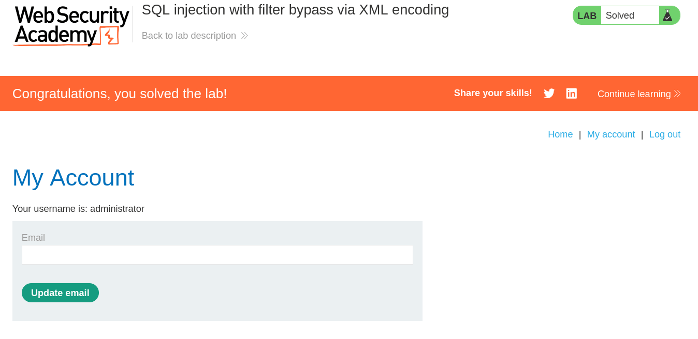The width and height of the screenshot is (698, 339).
Task: Share on LinkedIn via its icon
Action: (x=571, y=94)
